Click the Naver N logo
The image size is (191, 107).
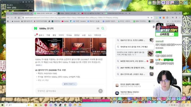pos(36,29)
